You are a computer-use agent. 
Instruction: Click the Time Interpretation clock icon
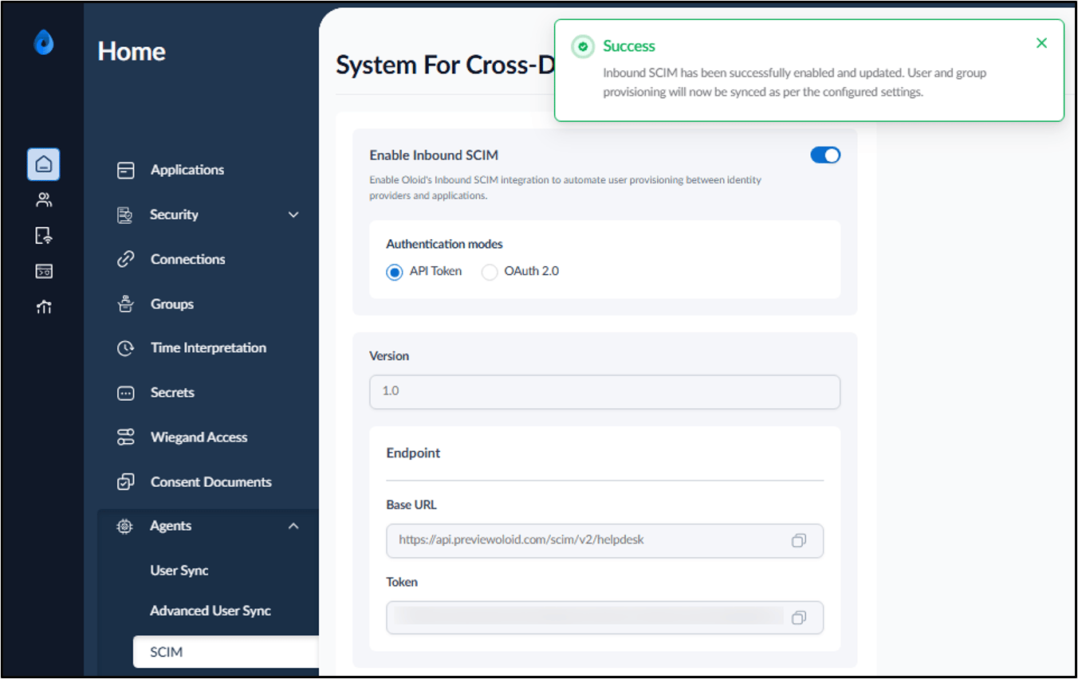(x=126, y=348)
